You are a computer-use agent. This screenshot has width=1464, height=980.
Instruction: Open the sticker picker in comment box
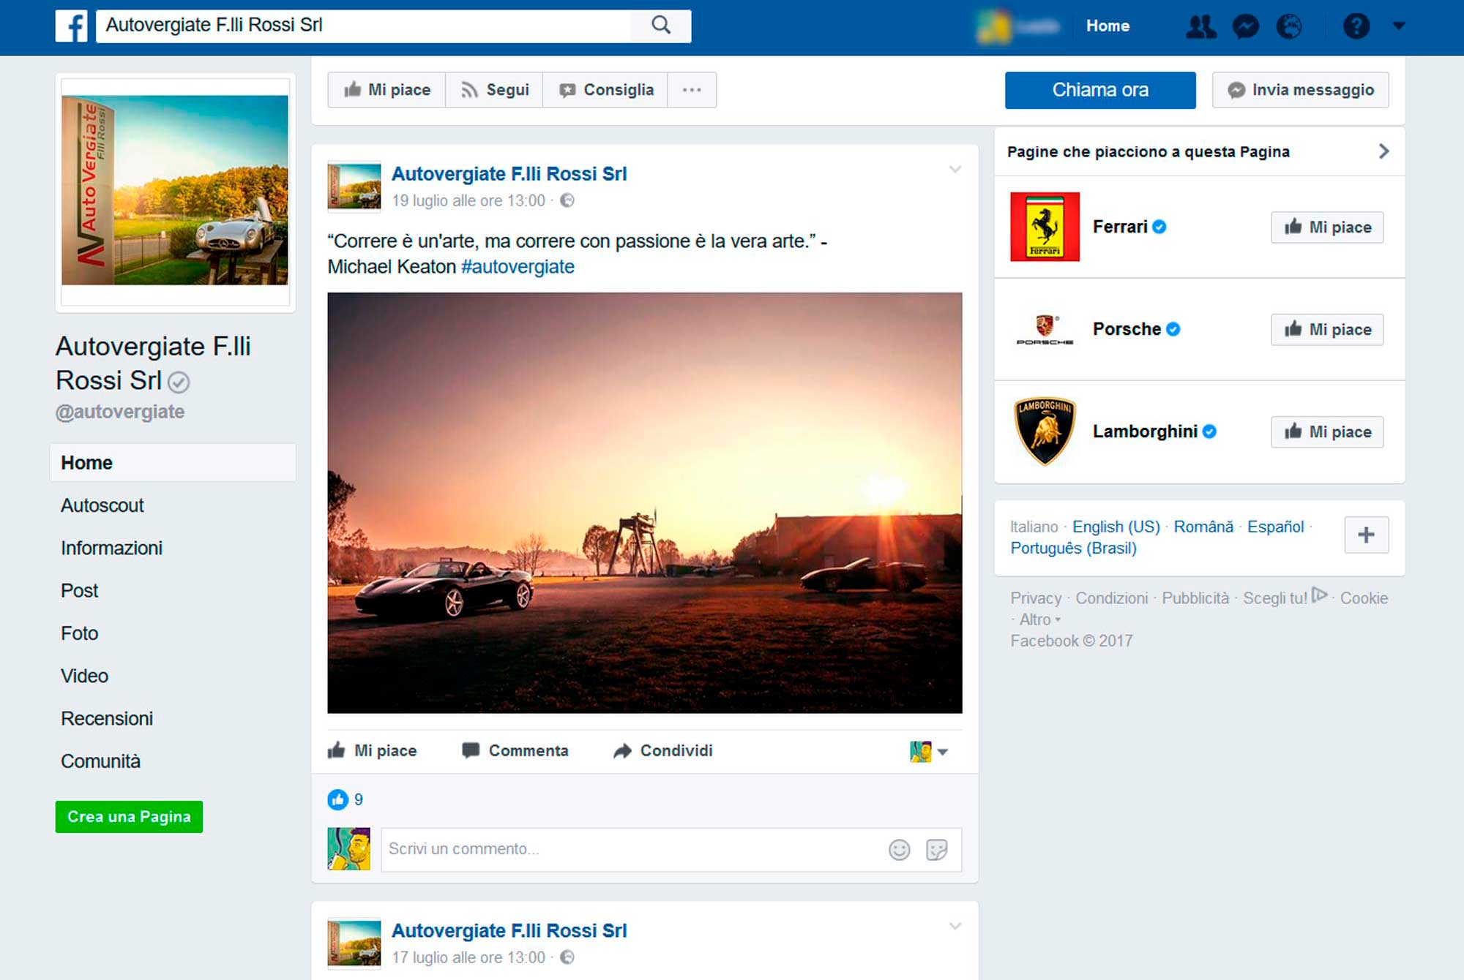click(x=937, y=849)
